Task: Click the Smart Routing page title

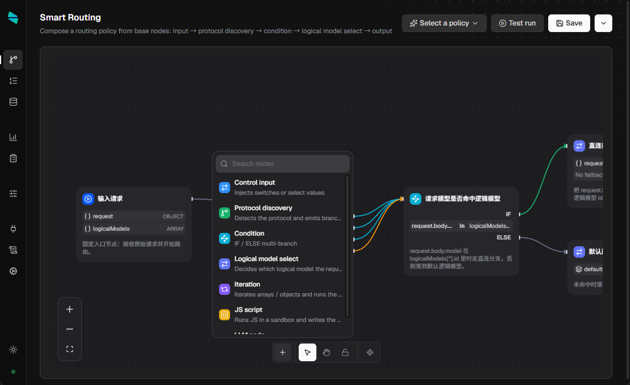Action: [x=70, y=18]
